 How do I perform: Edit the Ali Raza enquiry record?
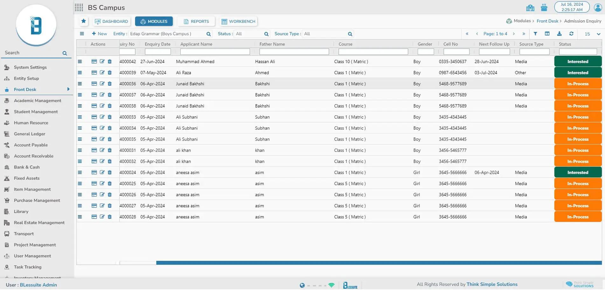click(102, 73)
